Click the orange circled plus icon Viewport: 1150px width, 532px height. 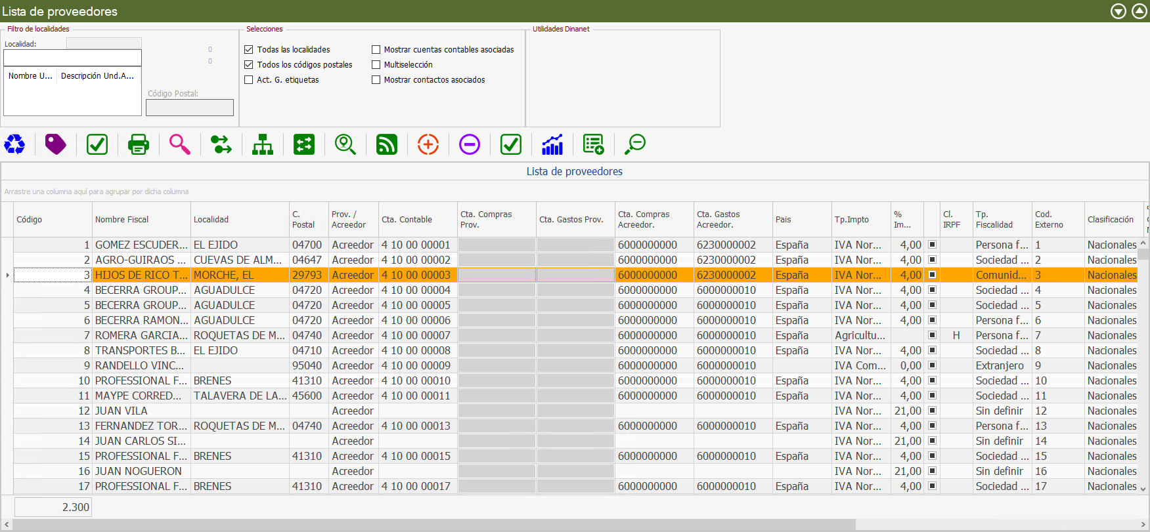(428, 144)
